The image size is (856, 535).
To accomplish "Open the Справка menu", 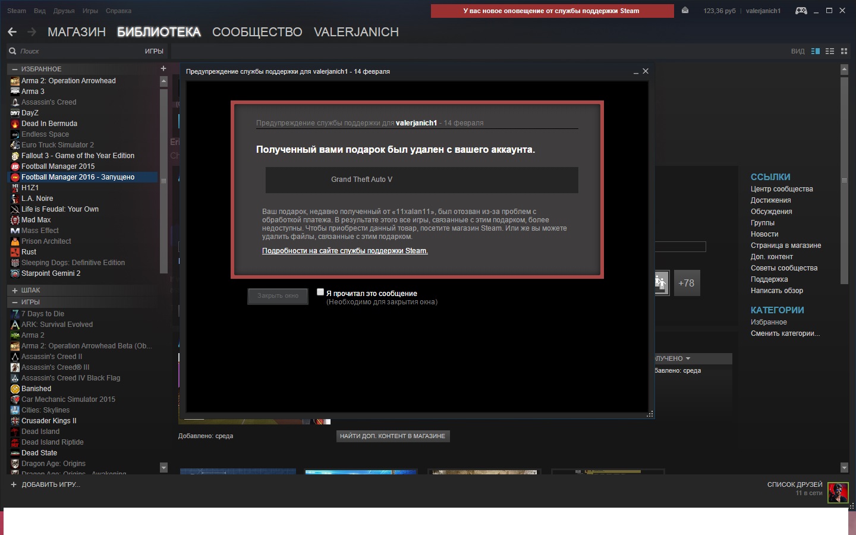I will (x=118, y=11).
